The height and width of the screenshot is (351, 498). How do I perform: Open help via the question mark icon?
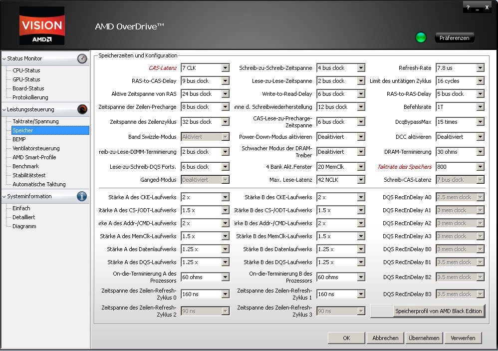468,7
